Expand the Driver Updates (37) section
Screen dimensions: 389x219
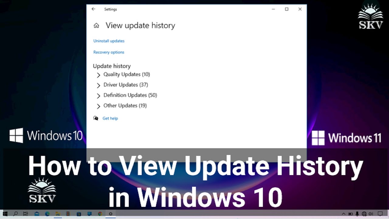click(x=122, y=85)
